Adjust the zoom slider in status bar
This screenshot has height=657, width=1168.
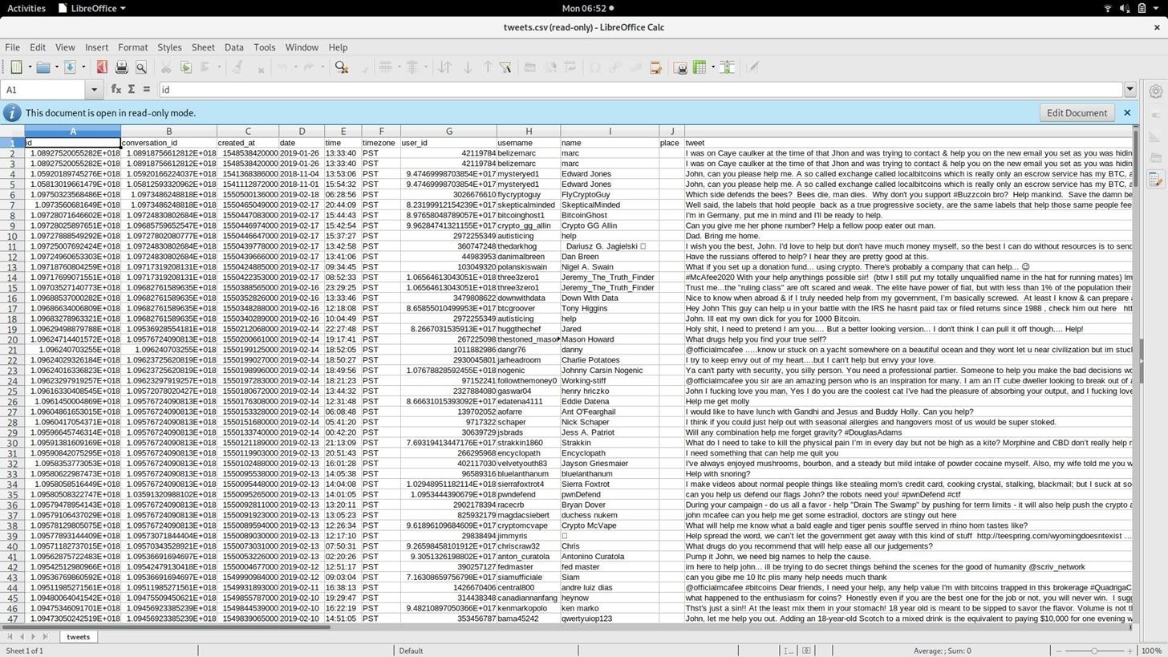[1094, 651]
